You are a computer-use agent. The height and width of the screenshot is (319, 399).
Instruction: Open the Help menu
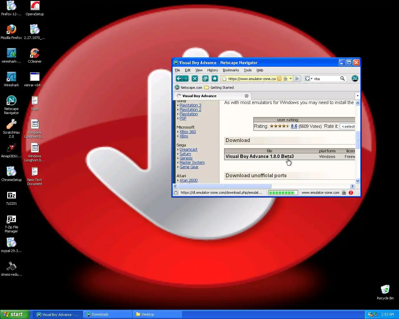click(260, 70)
